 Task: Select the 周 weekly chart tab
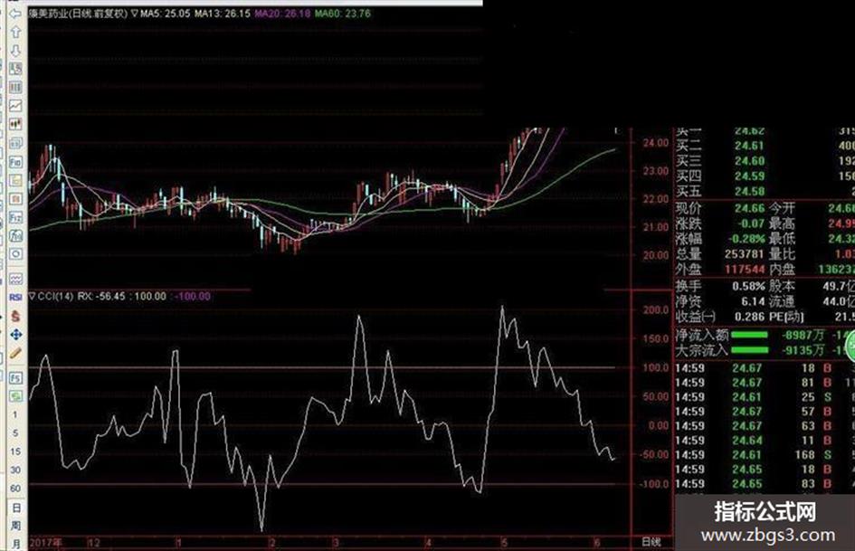click(15, 526)
